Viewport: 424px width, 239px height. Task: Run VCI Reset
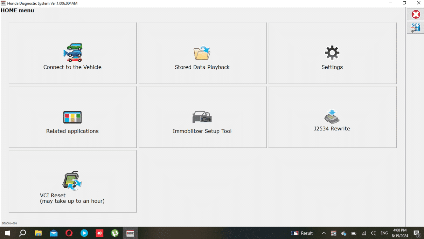[73, 181]
